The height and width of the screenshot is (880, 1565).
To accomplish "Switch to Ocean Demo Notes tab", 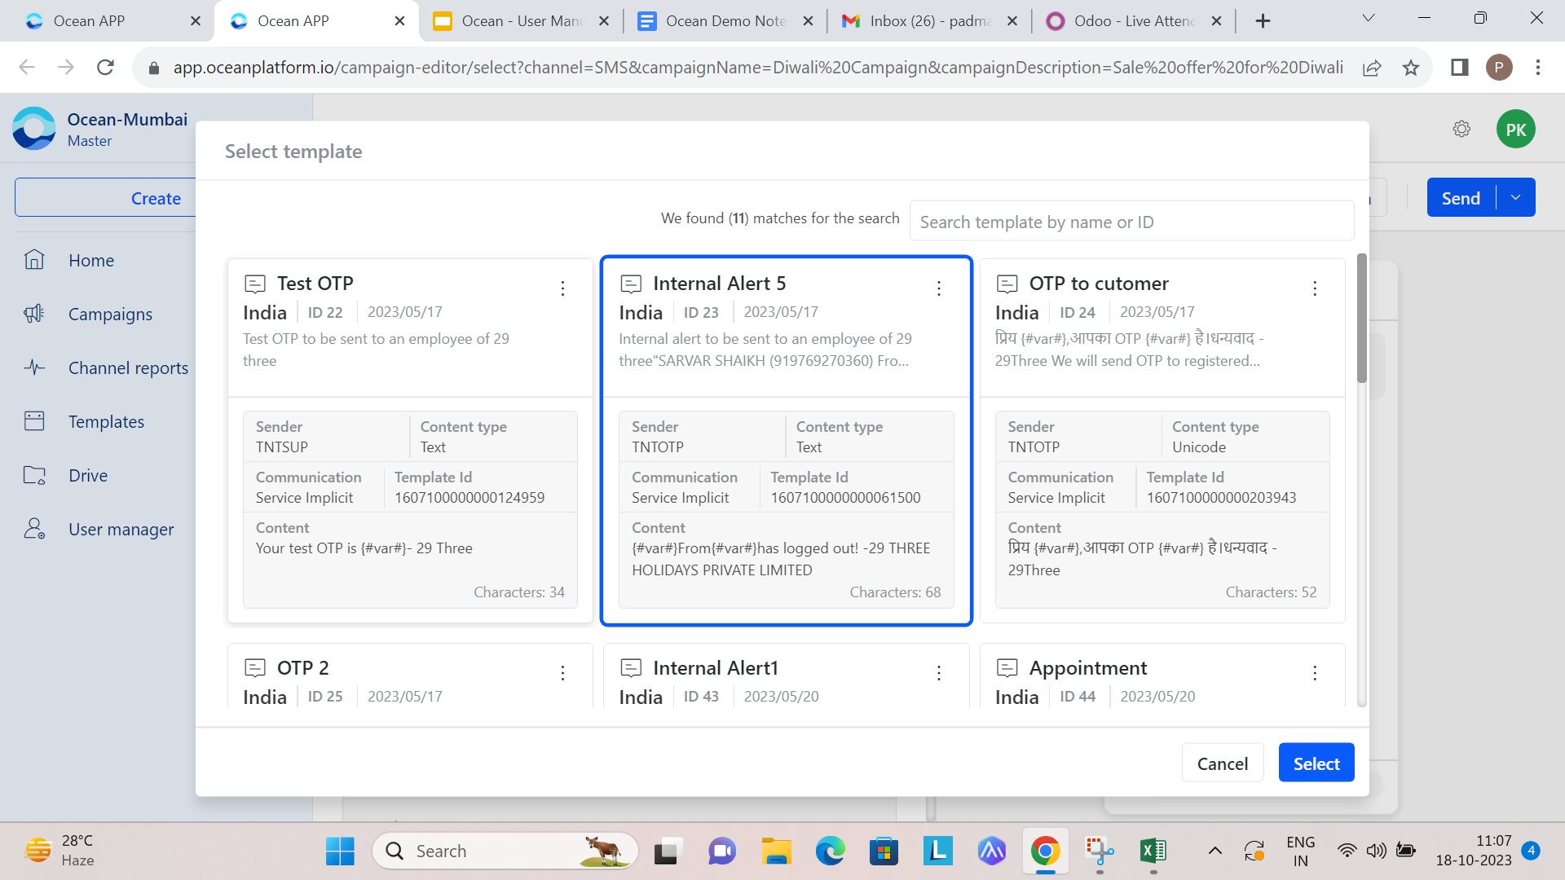I will click(725, 21).
